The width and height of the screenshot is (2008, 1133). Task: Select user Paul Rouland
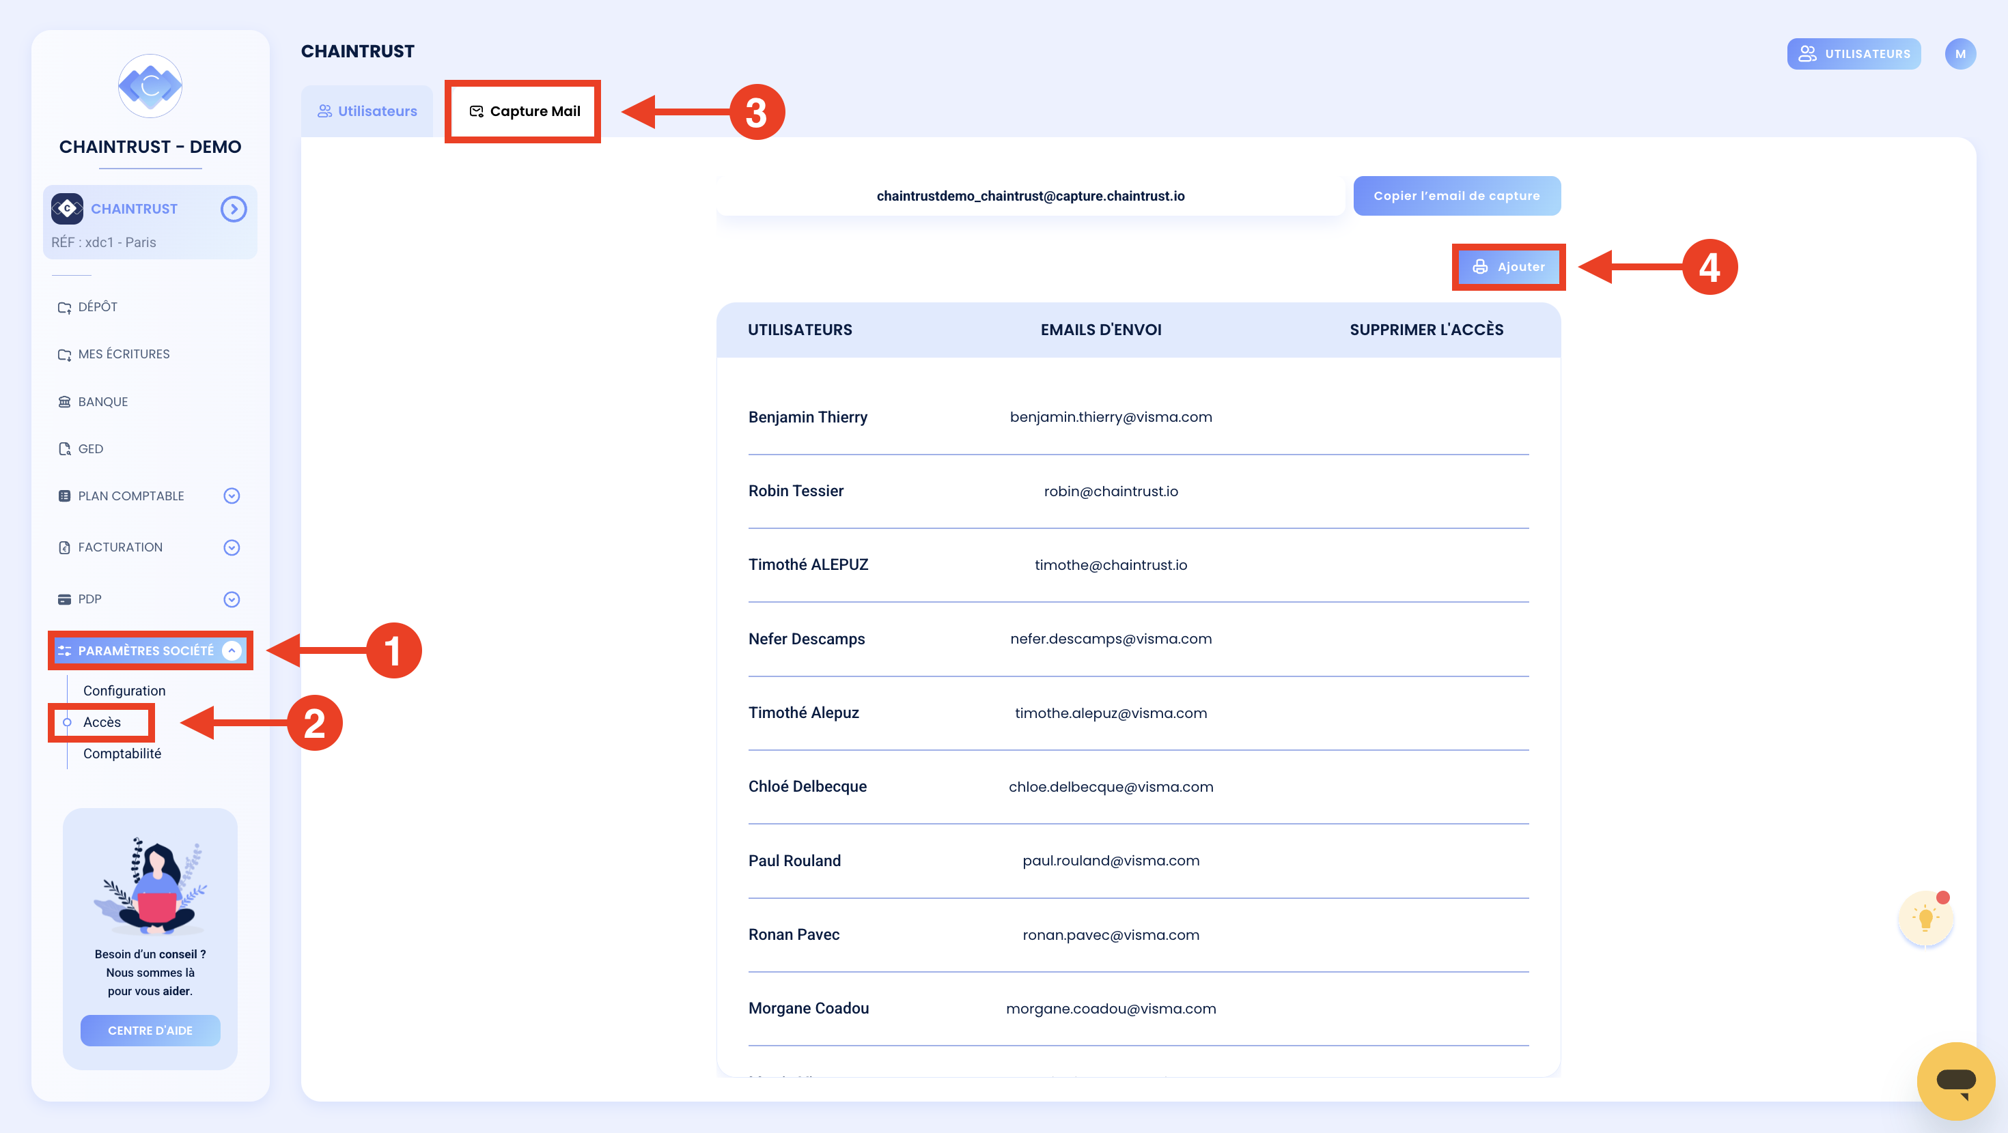pyautogui.click(x=794, y=860)
